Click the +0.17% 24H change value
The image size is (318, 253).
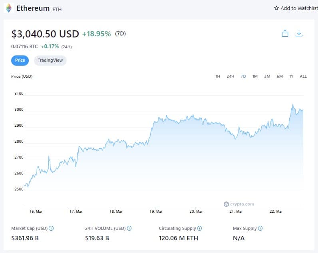point(50,47)
